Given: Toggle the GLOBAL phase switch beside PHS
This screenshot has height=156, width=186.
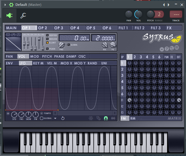Looking at the screenshot, I should tap(69, 45).
